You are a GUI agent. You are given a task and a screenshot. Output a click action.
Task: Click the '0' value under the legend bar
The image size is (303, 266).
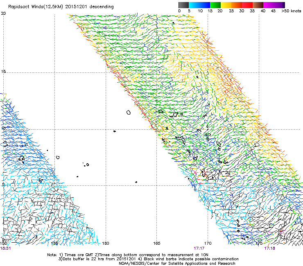coord(179,11)
